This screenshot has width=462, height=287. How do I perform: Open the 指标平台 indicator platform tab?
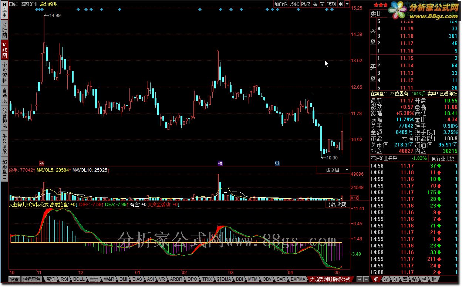click(31, 279)
